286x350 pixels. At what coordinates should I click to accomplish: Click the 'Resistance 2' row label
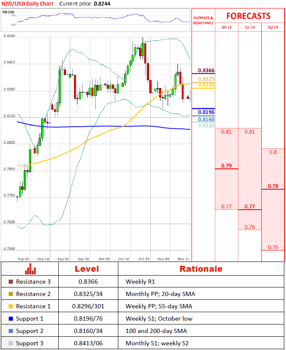(33, 294)
